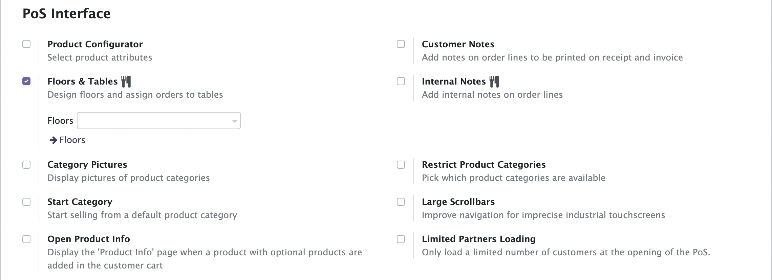772x280 pixels.
Task: Enable Limited Partners Loading checkbox
Action: pos(401,239)
